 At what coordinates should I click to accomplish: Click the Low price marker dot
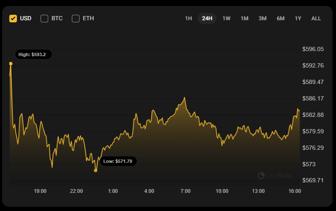click(x=96, y=170)
